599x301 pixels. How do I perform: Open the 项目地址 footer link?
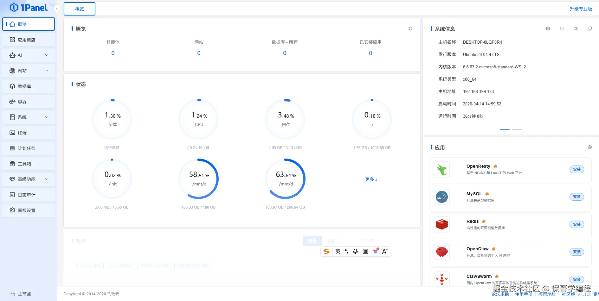[547, 294]
